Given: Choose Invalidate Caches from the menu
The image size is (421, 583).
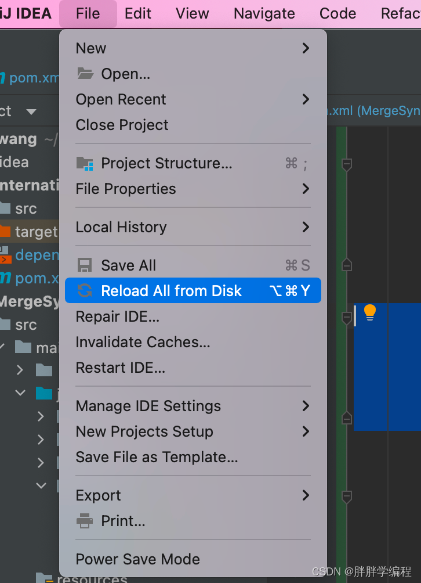Looking at the screenshot, I should click(x=143, y=342).
